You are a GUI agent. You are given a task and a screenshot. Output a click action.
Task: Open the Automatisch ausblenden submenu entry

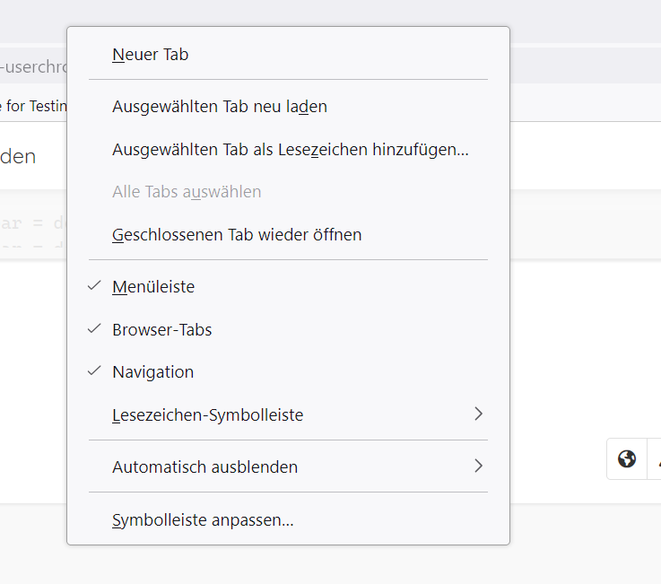[205, 467]
